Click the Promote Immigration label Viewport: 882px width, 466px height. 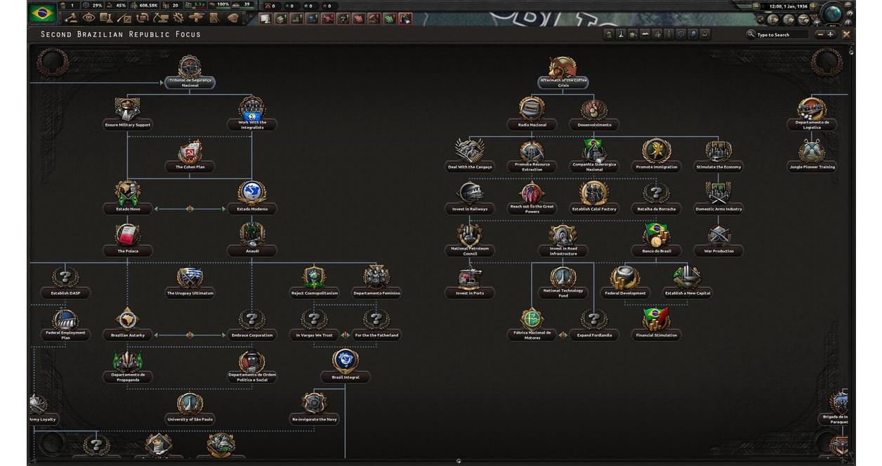(657, 167)
